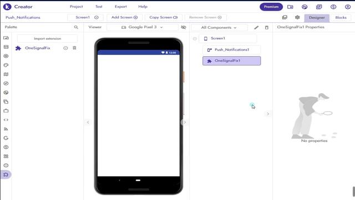Image resolution: width=355 pixels, height=200 pixels.
Task: Switch to the Blocks tab
Action: tap(341, 18)
